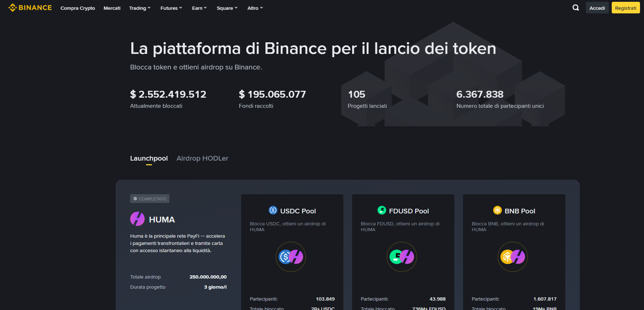Click 'Blocca FDUSD, ottieni un airdrop di HUMA'
Image resolution: width=644 pixels, height=310 pixels.
400,226
